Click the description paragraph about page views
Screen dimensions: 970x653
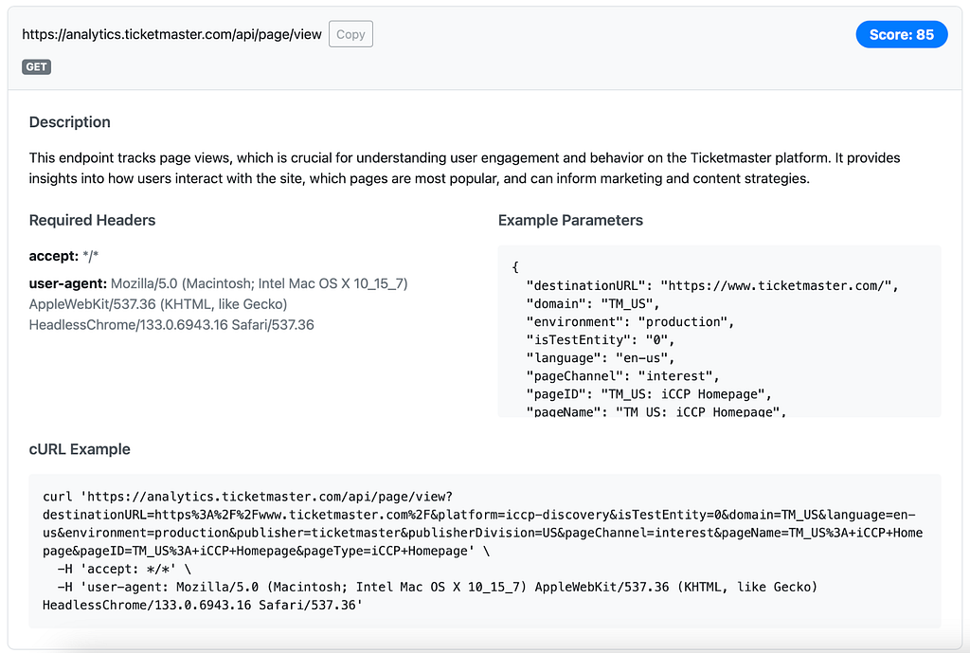(464, 169)
